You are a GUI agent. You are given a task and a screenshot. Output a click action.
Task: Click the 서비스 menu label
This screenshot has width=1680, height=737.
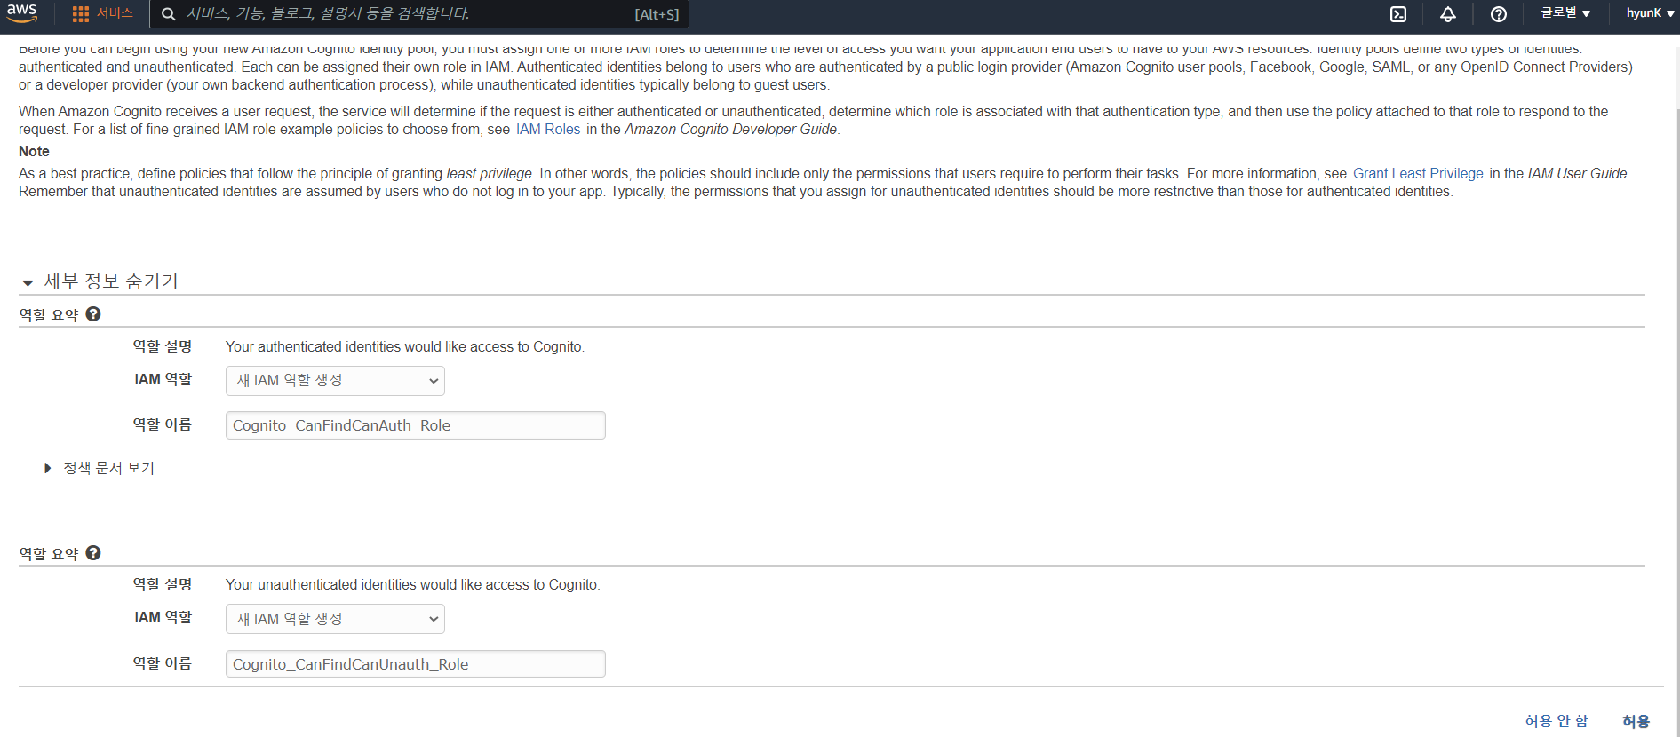(115, 13)
